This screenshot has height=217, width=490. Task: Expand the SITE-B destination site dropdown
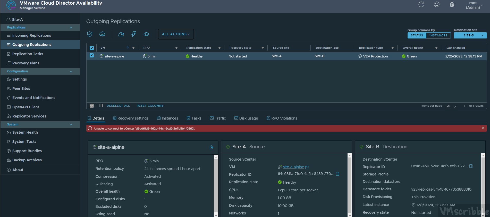pos(470,35)
